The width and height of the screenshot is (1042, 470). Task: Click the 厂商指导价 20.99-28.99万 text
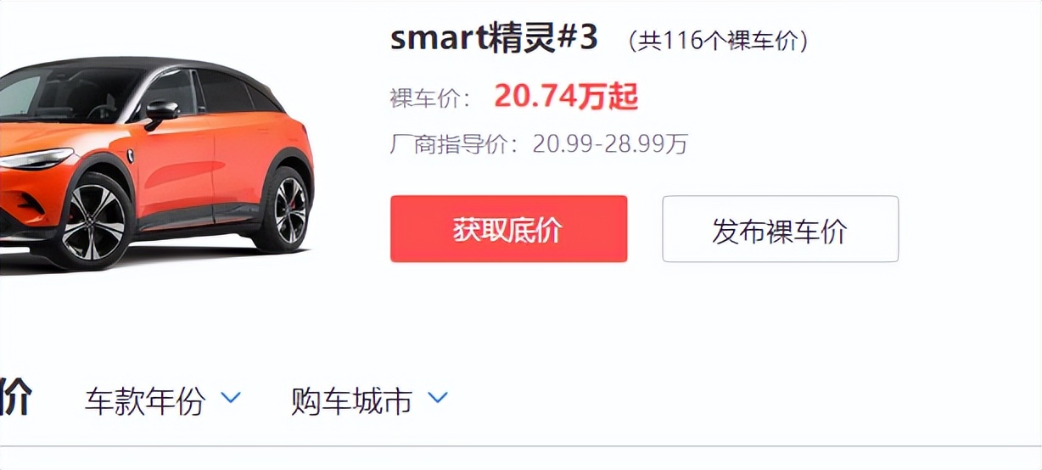[539, 144]
